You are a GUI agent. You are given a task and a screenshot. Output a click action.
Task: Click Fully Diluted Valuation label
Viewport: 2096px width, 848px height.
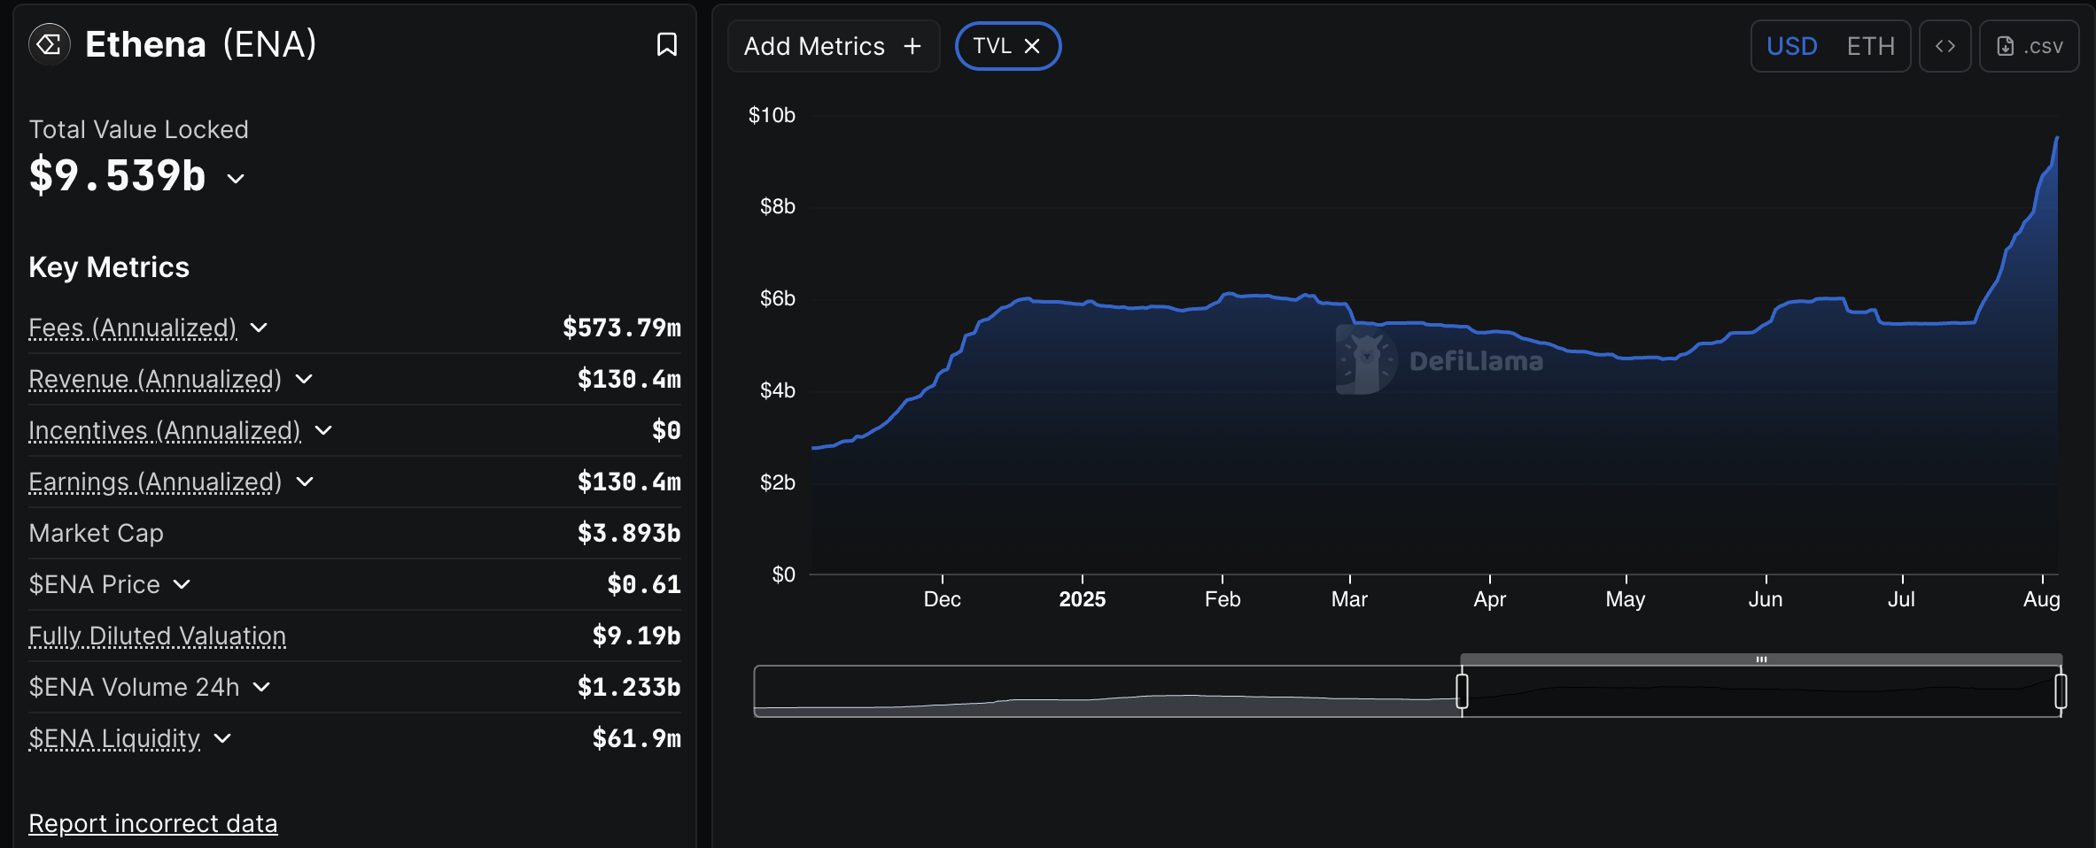[x=158, y=636]
